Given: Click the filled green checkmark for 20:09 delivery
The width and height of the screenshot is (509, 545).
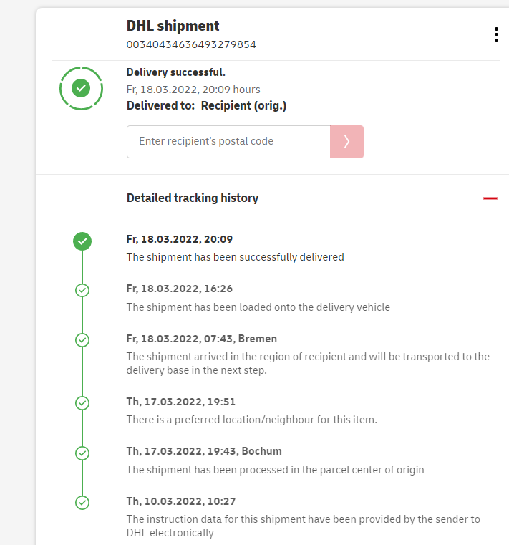Looking at the screenshot, I should point(82,241).
